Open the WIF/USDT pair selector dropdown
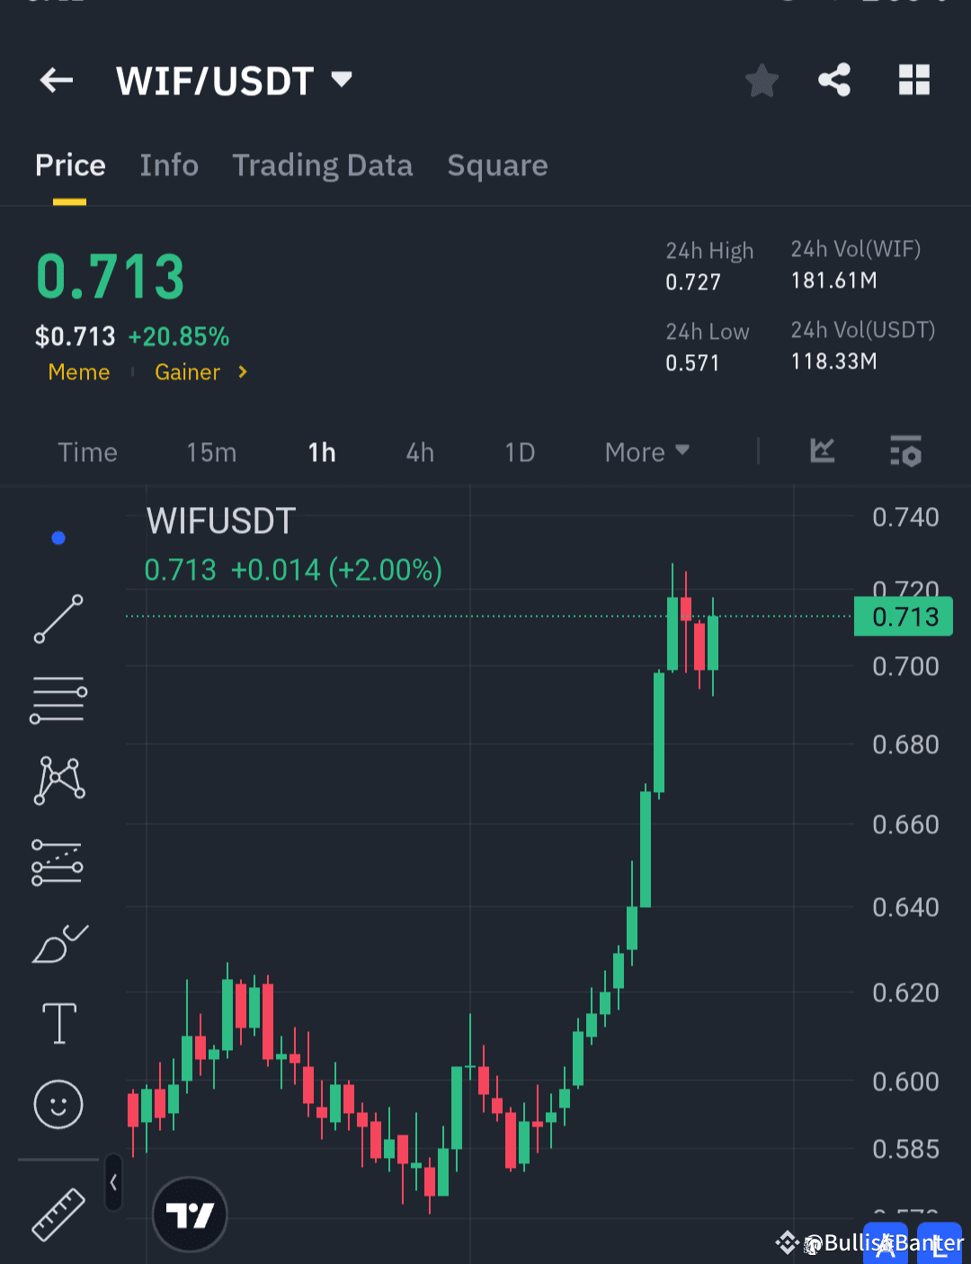The height and width of the screenshot is (1264, 971). coord(341,80)
